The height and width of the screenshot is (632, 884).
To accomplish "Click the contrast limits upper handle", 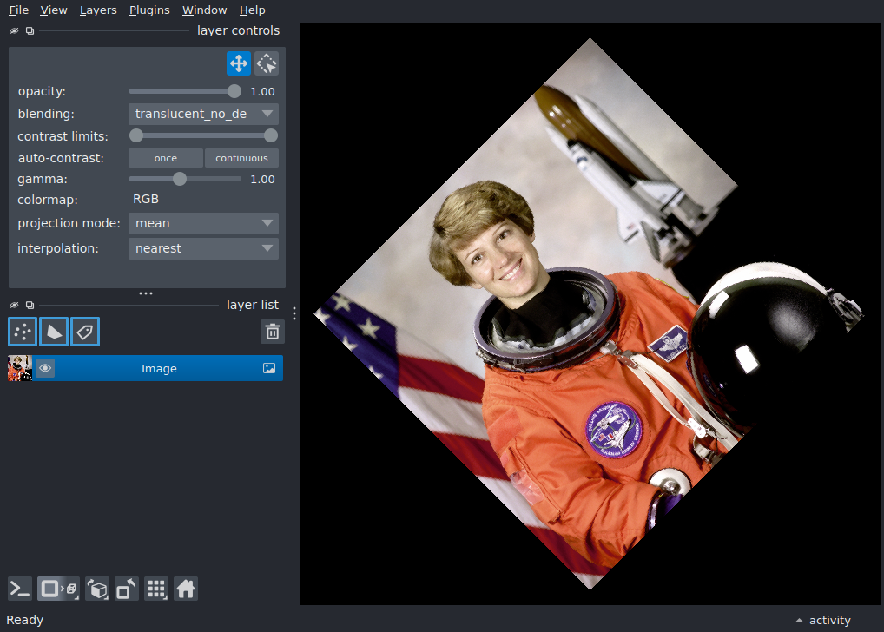I will 271,135.
